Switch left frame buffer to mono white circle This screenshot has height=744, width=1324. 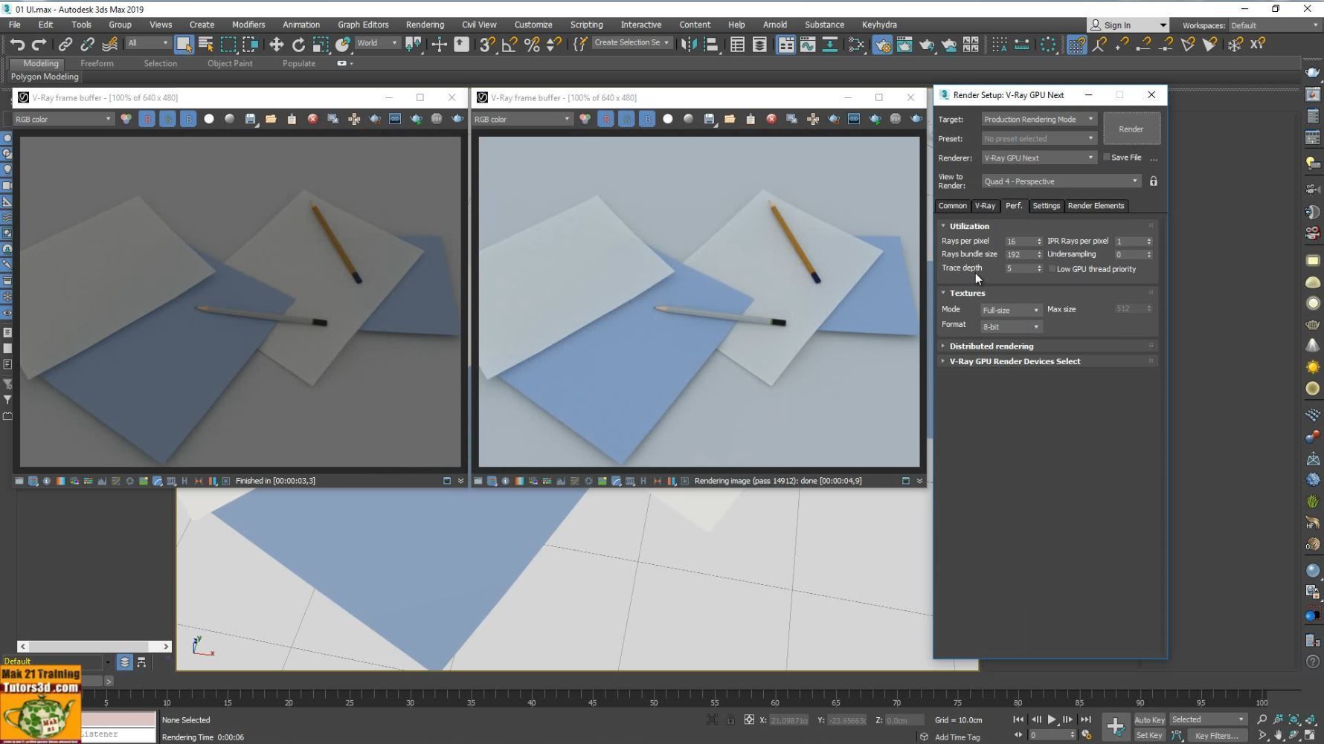(209, 119)
